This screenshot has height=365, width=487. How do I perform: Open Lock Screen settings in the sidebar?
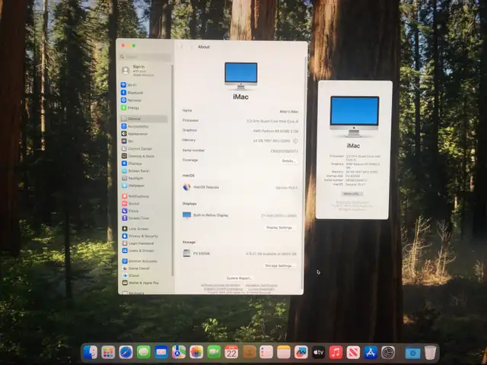click(135, 229)
